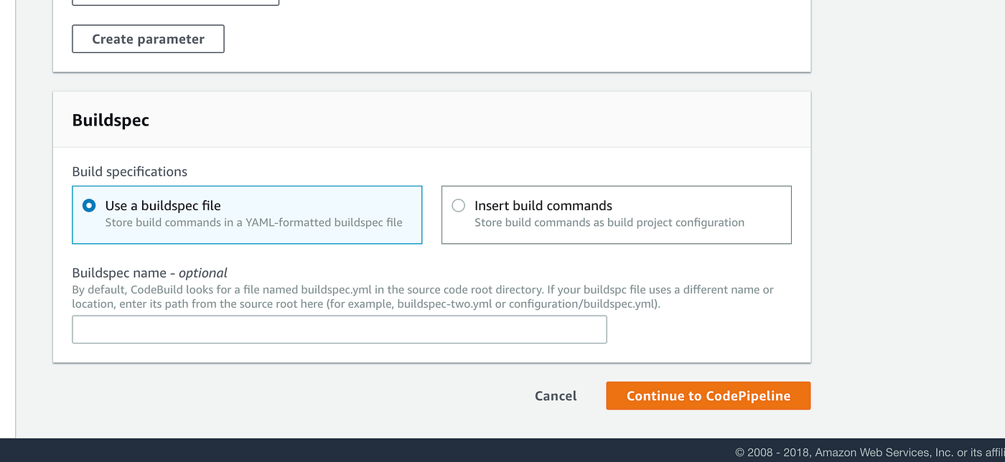Click the italic 'optional' word in label
Viewport: 1005px width, 462px height.
203,273
